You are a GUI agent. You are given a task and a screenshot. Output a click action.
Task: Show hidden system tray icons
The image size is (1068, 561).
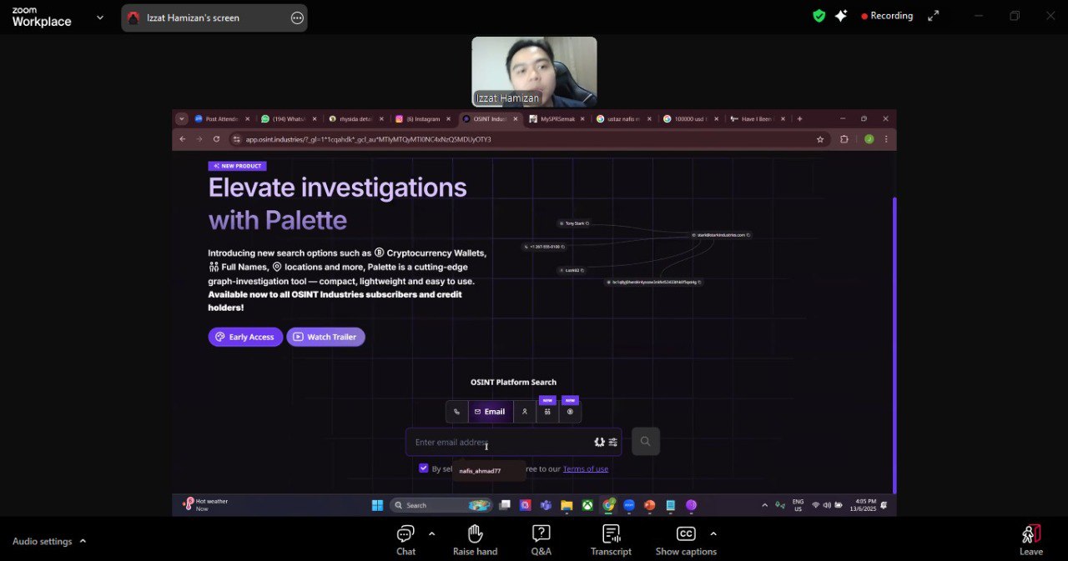(x=764, y=505)
